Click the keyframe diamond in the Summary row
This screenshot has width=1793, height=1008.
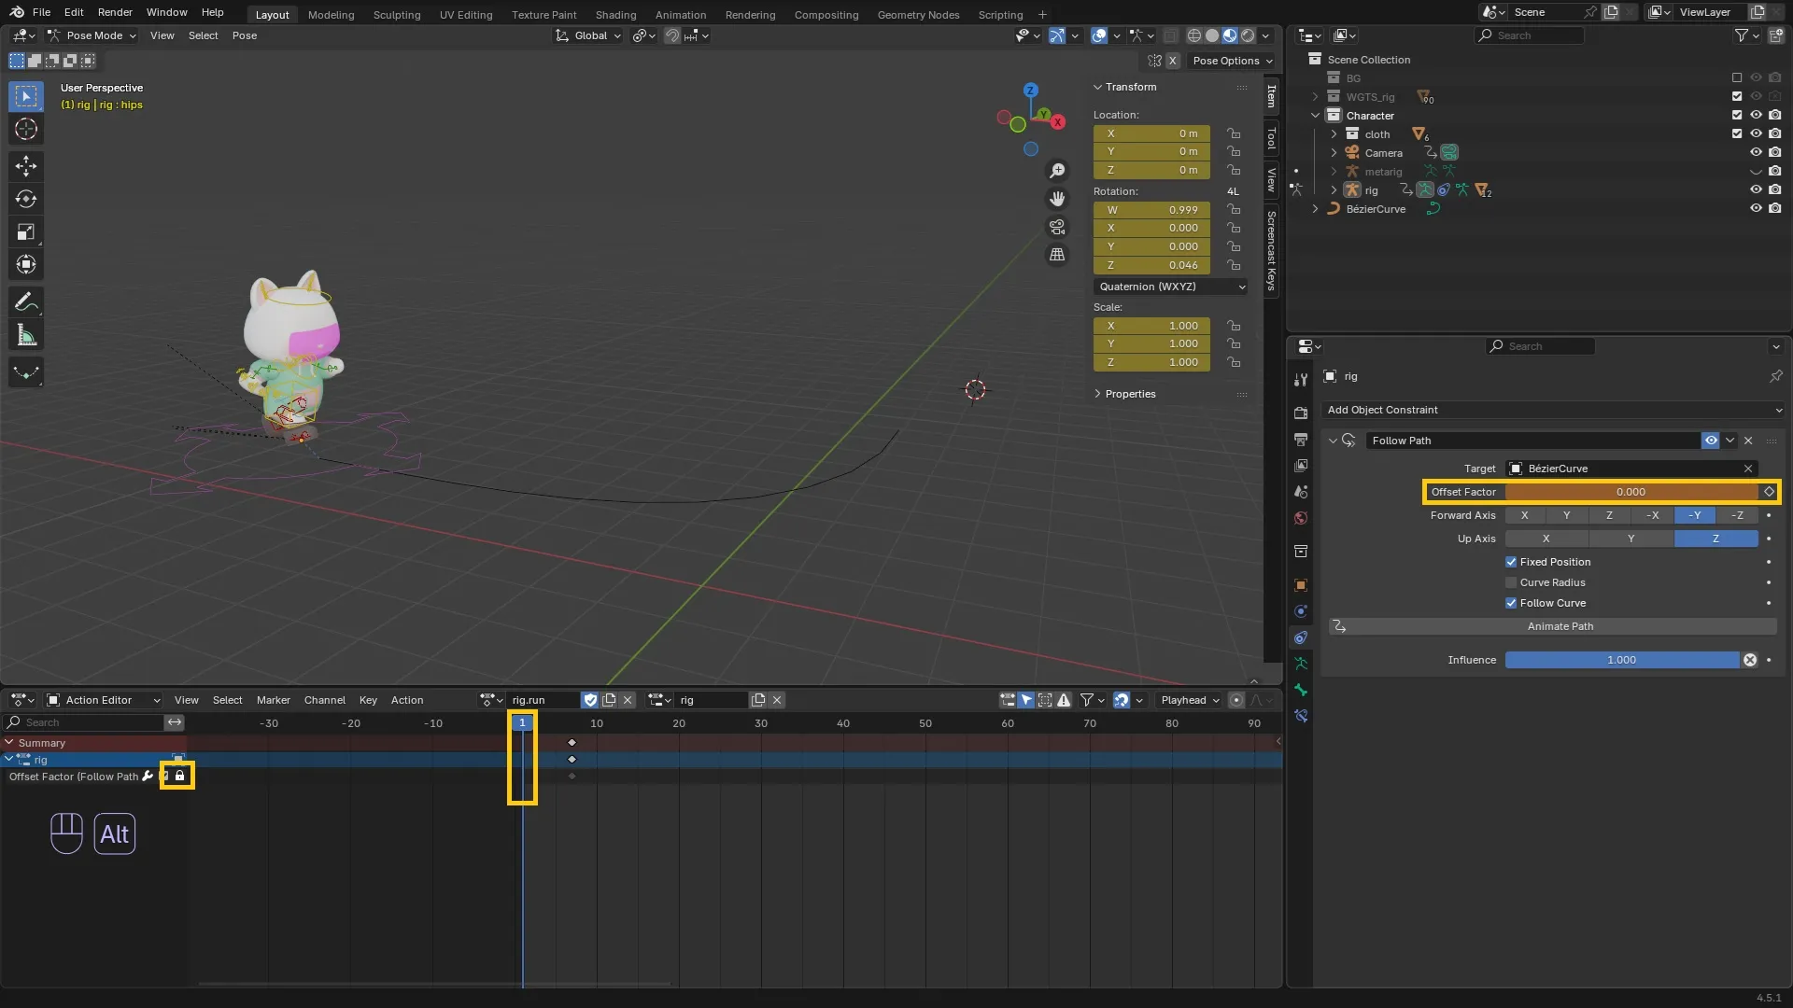point(572,743)
